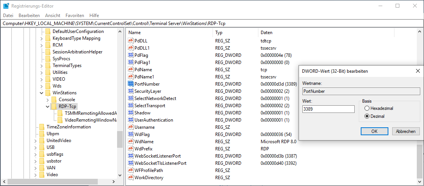Expand the USB key node
The width and height of the screenshot is (424, 186).
[x=35, y=147]
